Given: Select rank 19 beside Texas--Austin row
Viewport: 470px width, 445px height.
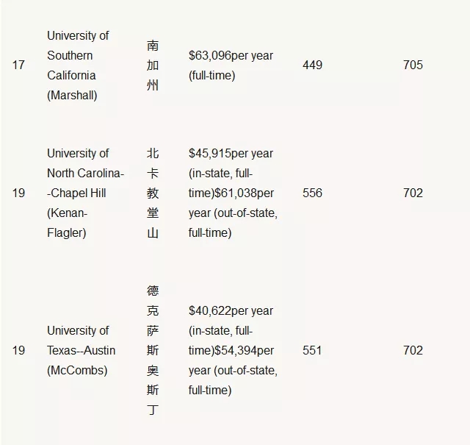Looking at the screenshot, I should pyautogui.click(x=18, y=350).
